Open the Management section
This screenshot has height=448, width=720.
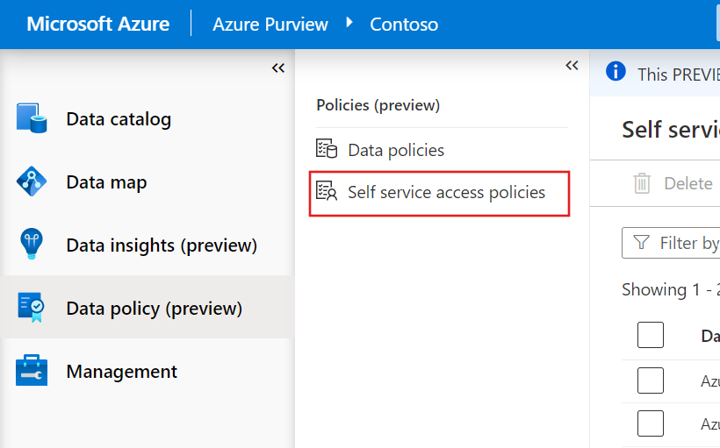click(x=121, y=372)
